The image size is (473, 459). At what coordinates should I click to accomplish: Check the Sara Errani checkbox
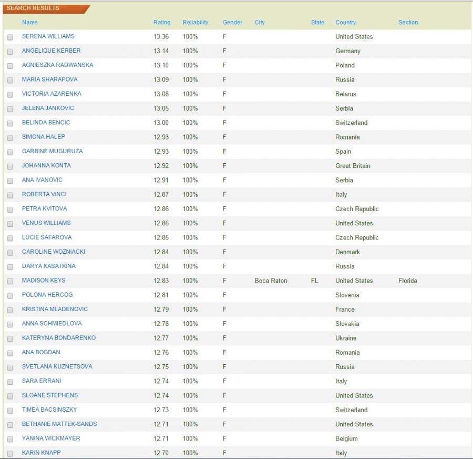pyautogui.click(x=10, y=382)
